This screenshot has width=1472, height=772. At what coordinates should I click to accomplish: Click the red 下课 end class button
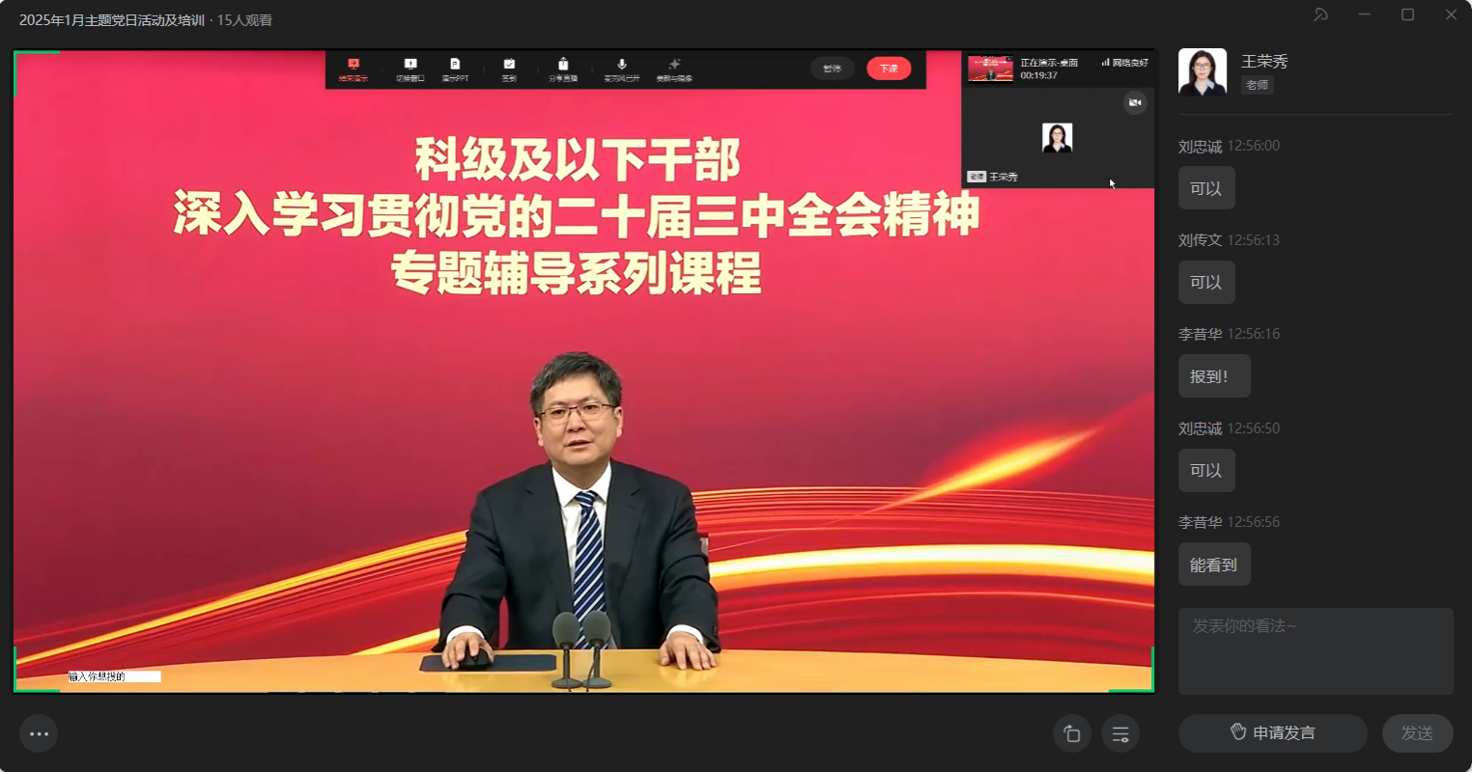(889, 69)
